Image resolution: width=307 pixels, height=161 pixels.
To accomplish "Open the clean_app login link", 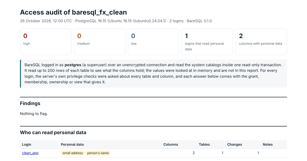I will (x=30, y=153).
